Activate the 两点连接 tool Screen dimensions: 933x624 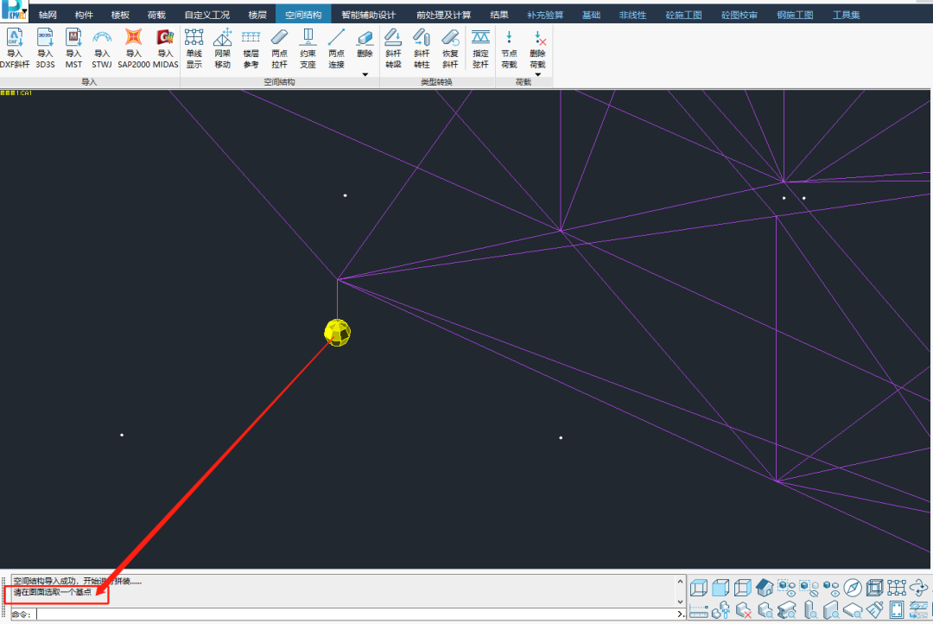[336, 48]
